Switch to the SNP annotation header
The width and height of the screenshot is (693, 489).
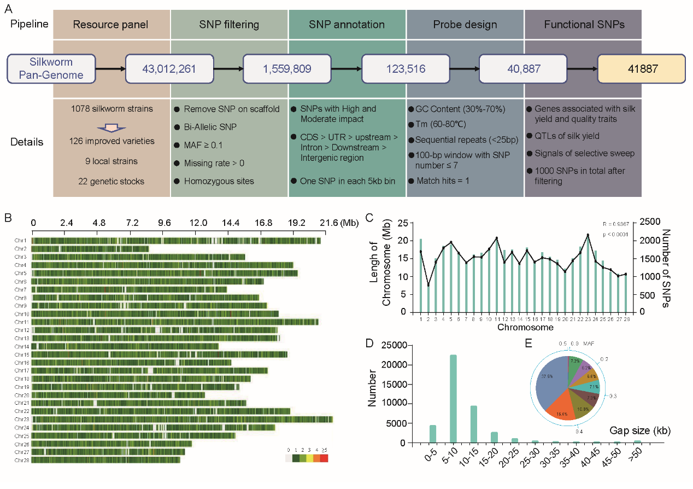click(x=346, y=25)
